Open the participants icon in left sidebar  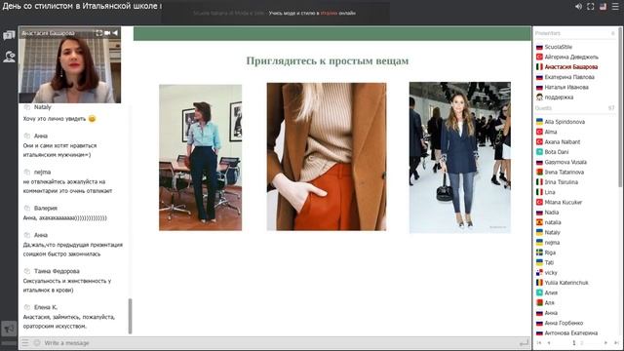(x=9, y=57)
